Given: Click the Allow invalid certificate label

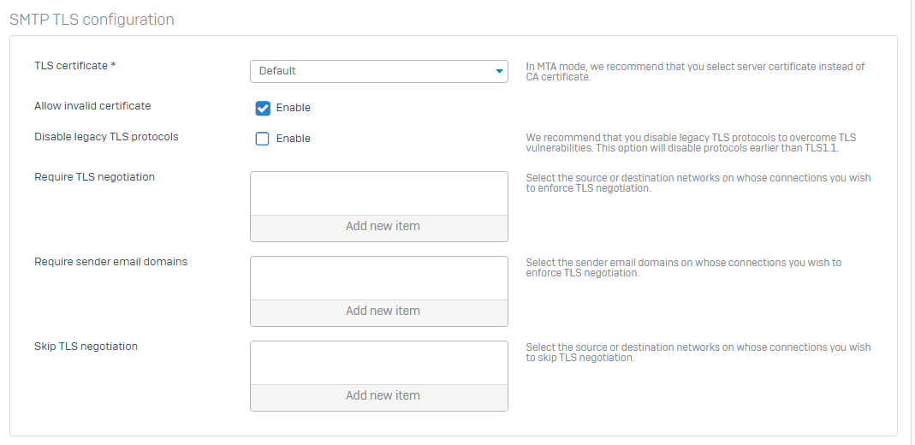Looking at the screenshot, I should coord(92,106).
